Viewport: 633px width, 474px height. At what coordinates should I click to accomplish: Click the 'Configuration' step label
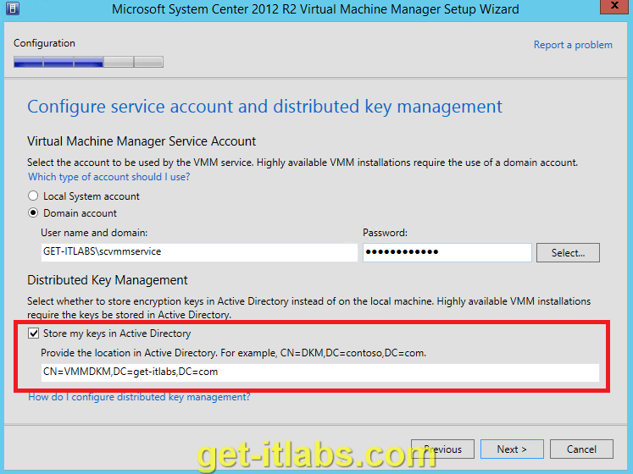[44, 43]
